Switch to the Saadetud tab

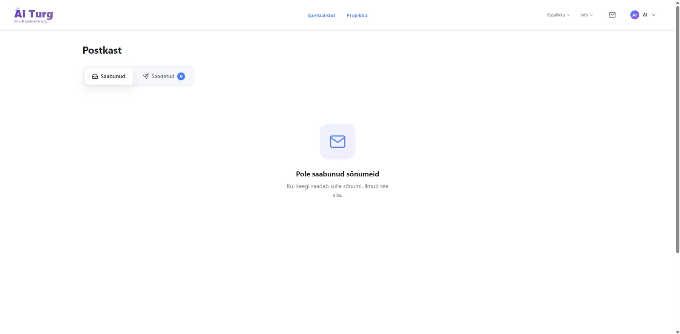[x=163, y=77]
